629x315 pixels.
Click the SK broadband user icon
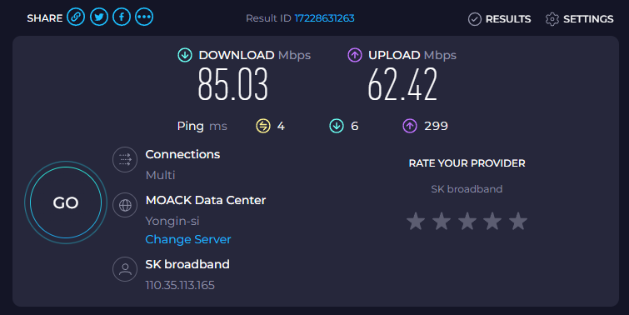pos(125,269)
